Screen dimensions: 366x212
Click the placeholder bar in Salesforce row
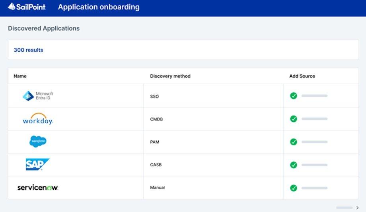coord(314,142)
